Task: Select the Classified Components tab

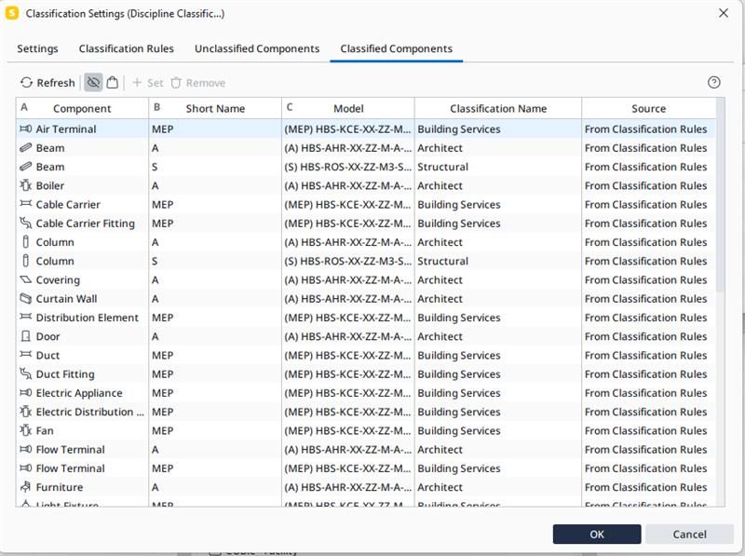Action: pos(397,48)
